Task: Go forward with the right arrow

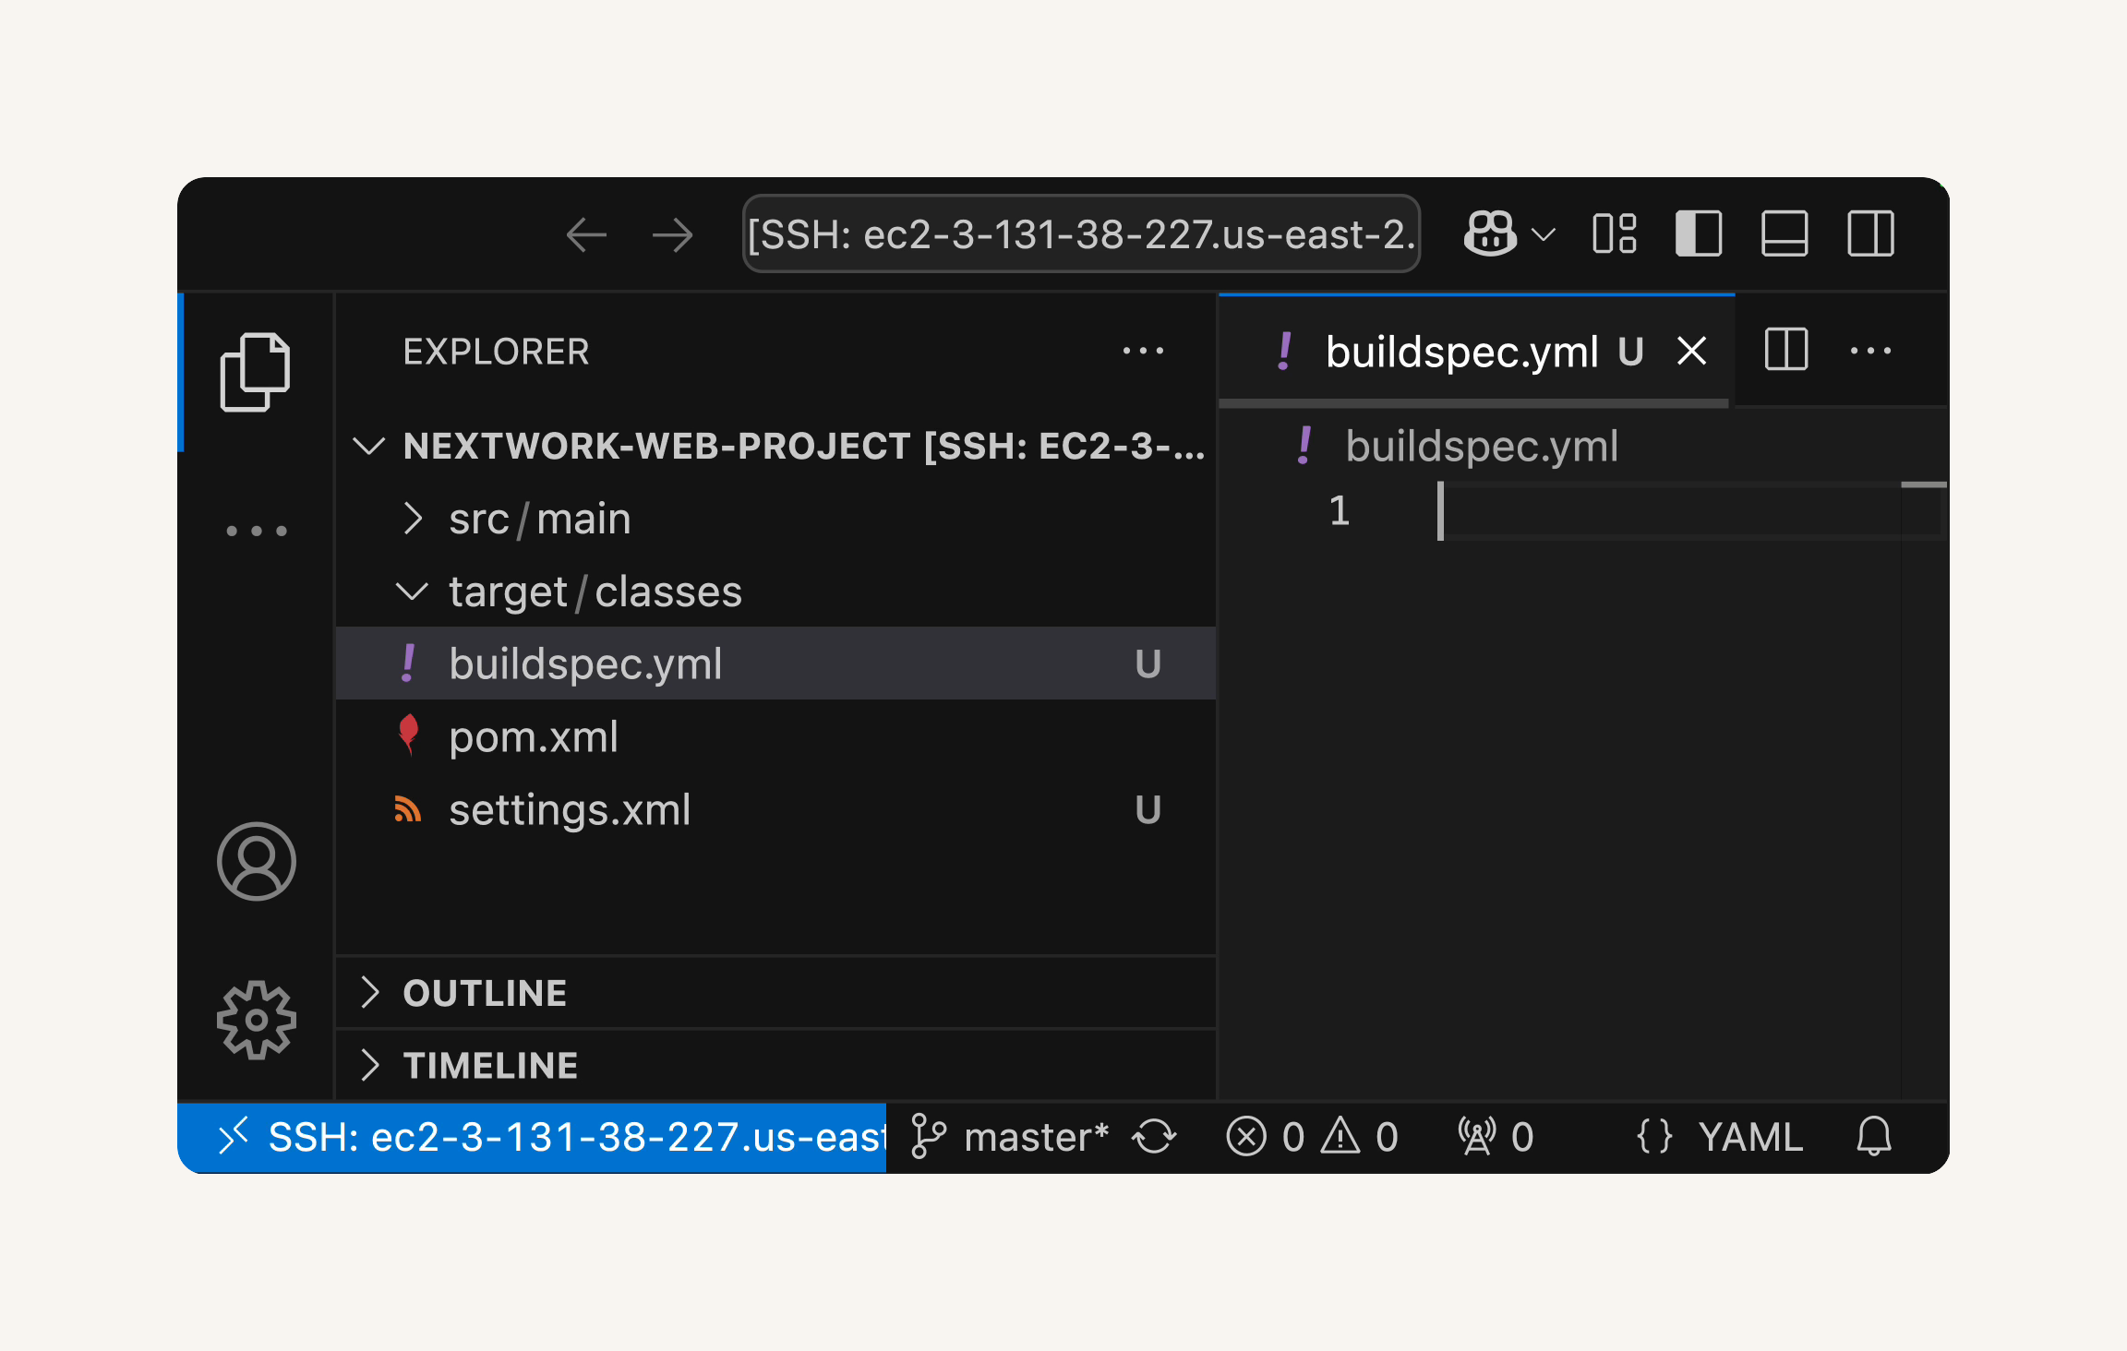Action: (x=672, y=234)
